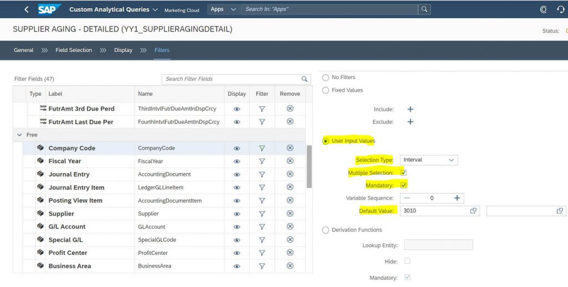This screenshot has width=568, height=287.
Task: Add an Include value with plus icon
Action: click(x=410, y=109)
